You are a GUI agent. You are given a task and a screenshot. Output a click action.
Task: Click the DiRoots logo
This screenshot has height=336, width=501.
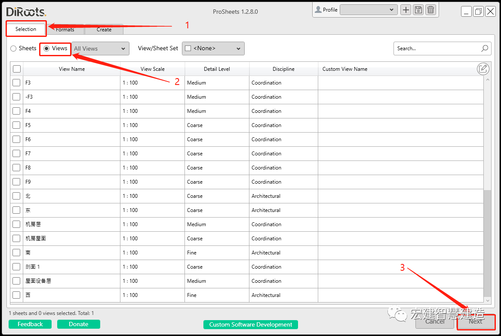[26, 12]
